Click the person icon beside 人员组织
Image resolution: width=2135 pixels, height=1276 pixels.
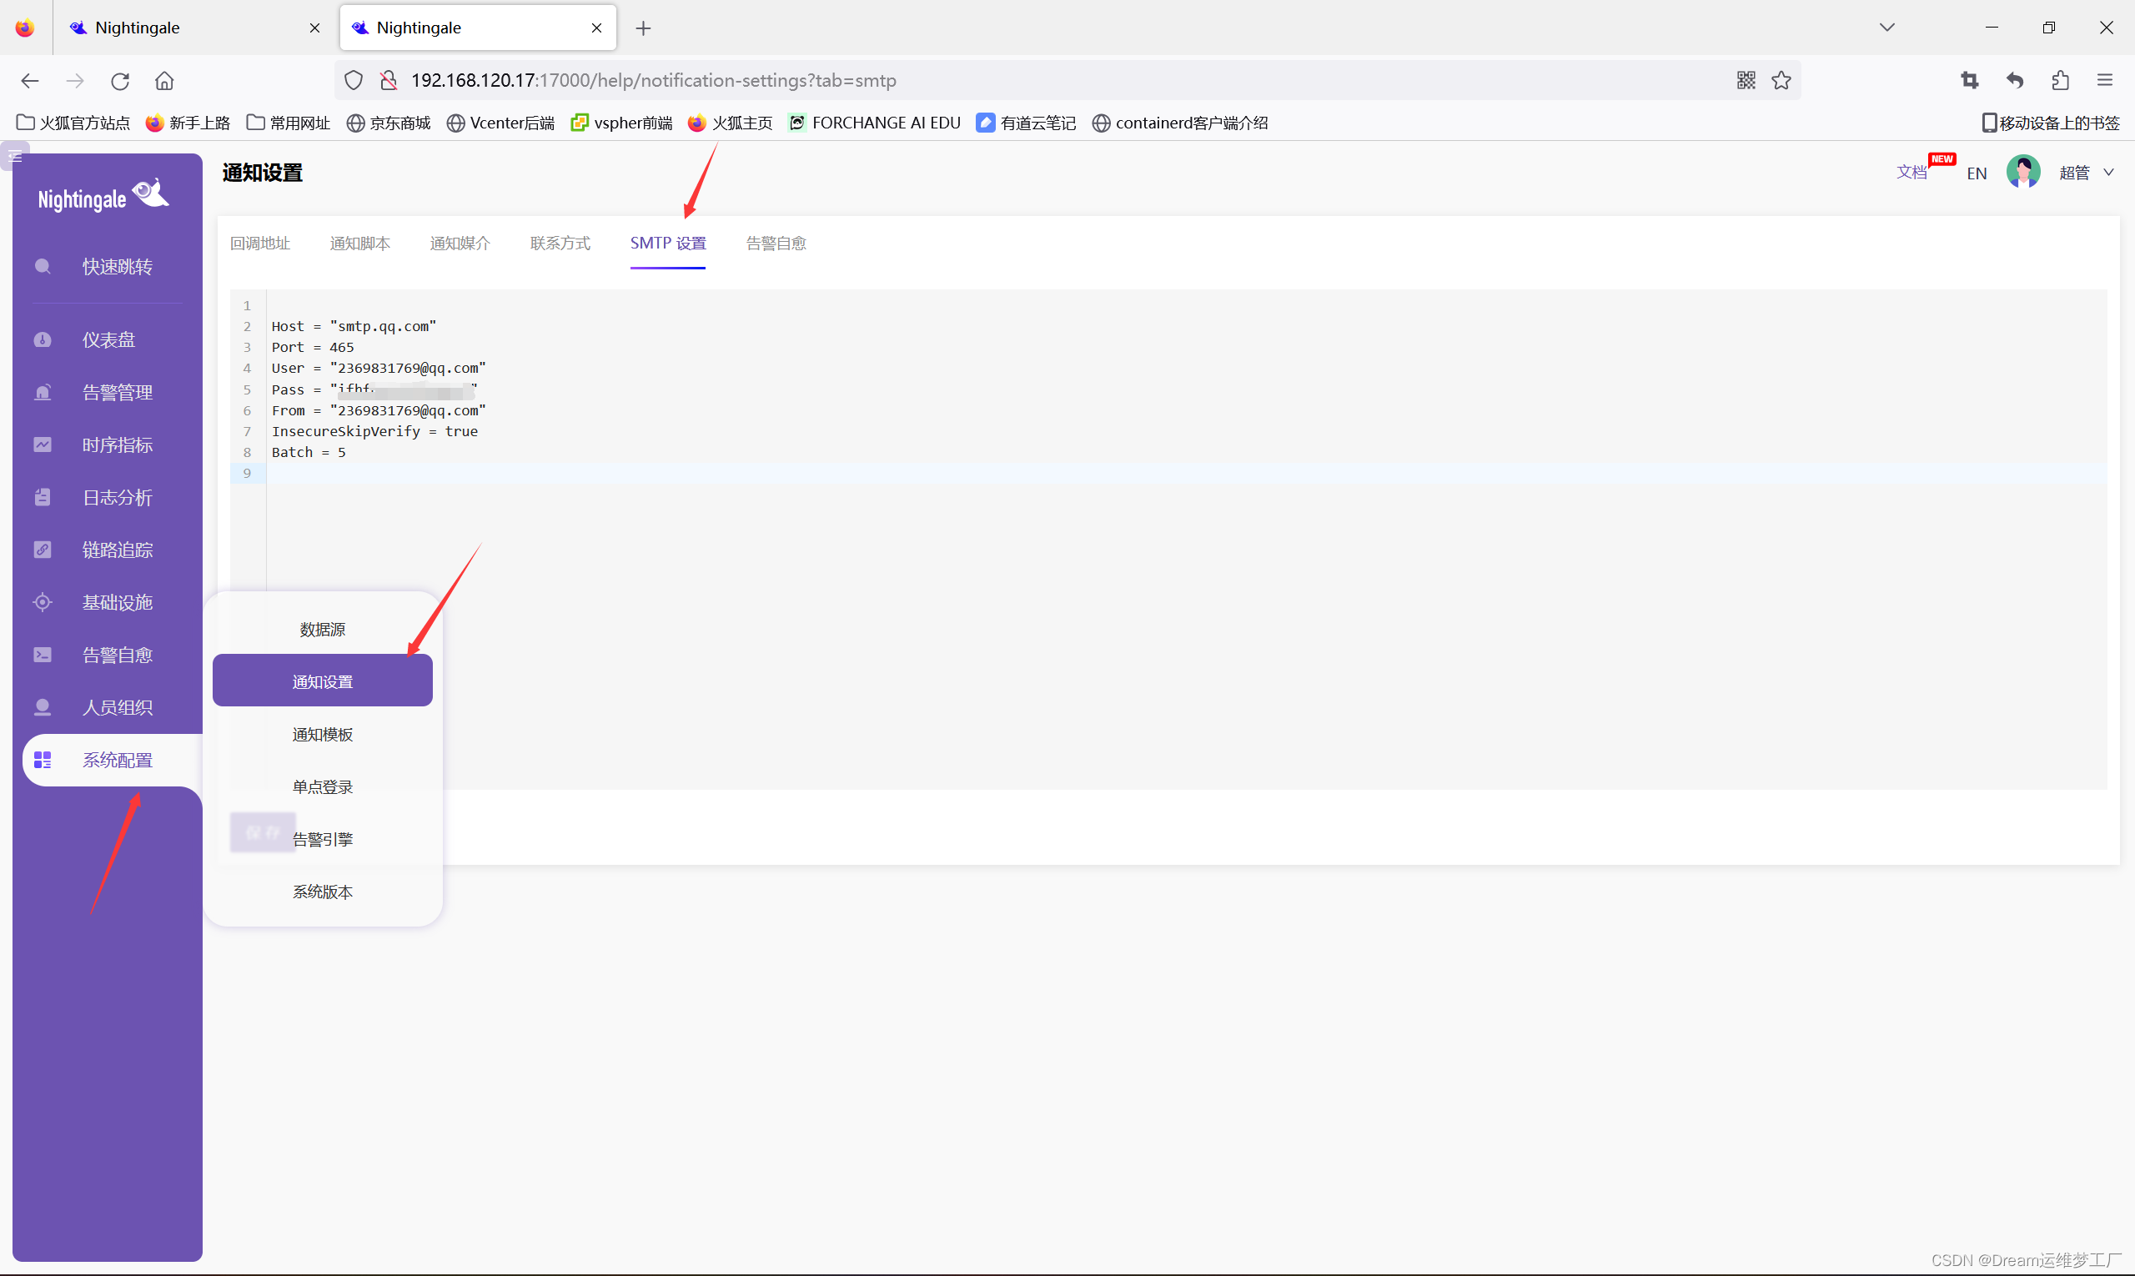43,706
